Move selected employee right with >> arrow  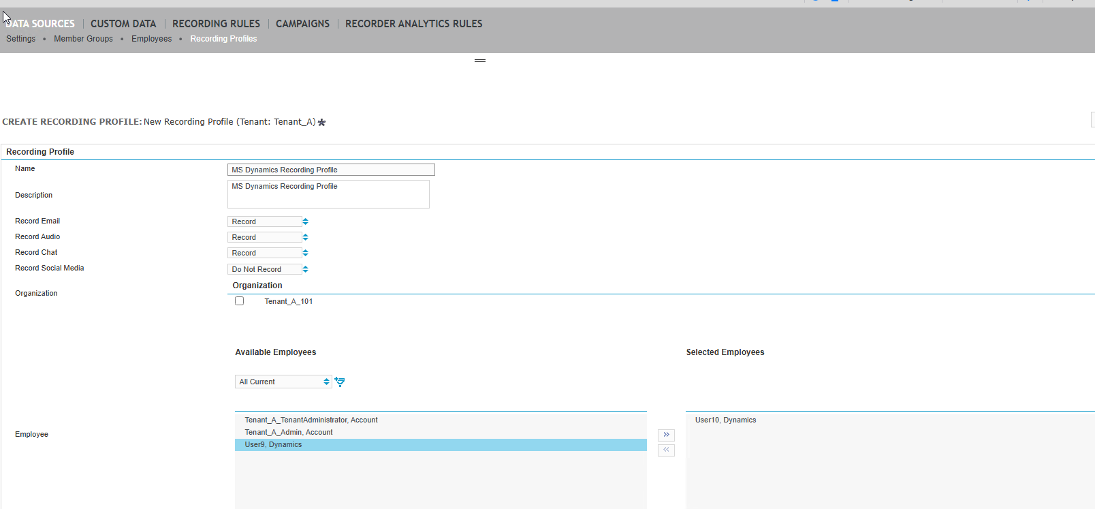(666, 435)
